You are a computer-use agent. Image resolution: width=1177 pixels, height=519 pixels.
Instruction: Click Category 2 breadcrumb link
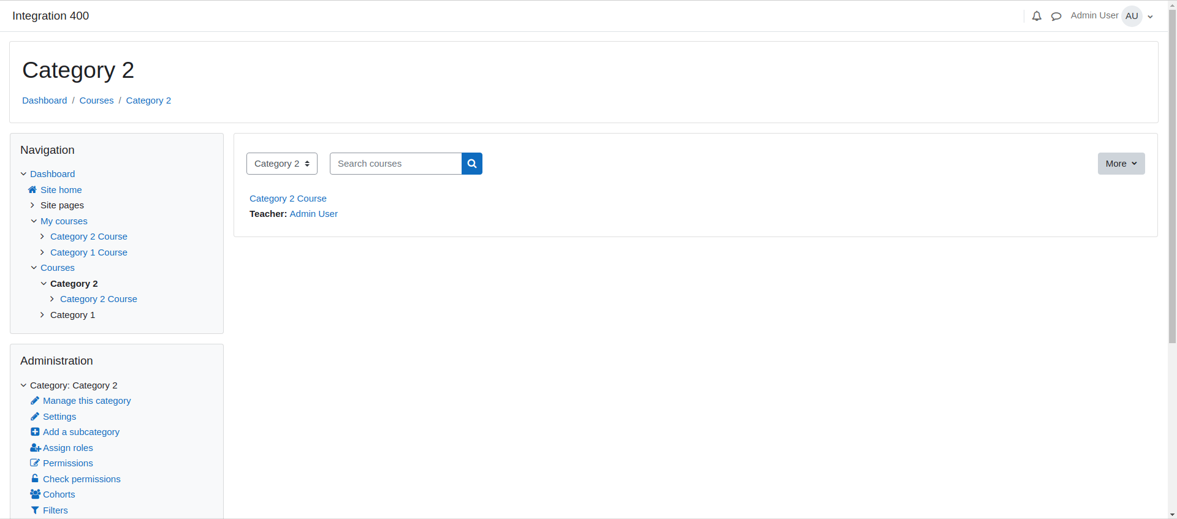(148, 100)
